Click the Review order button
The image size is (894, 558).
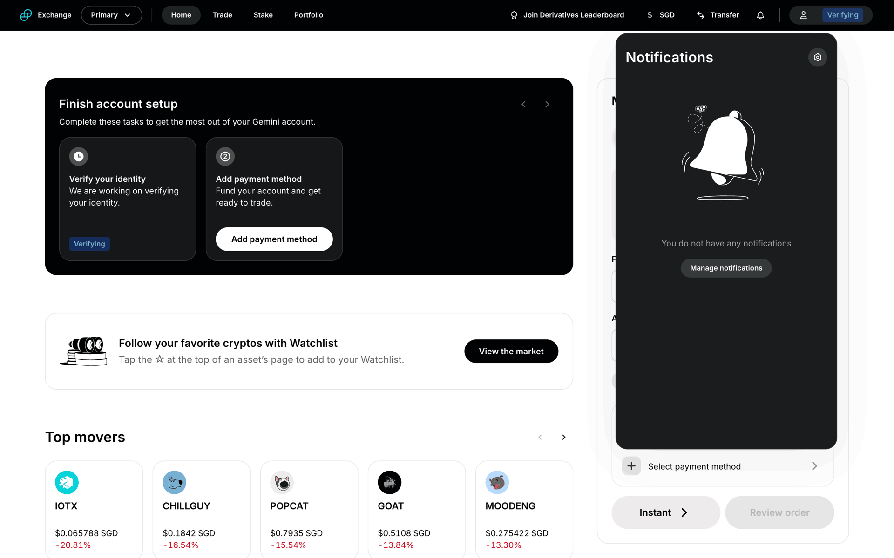(x=779, y=512)
